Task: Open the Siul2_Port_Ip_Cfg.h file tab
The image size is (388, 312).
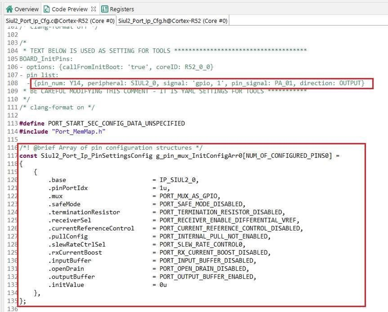Action: (173, 21)
